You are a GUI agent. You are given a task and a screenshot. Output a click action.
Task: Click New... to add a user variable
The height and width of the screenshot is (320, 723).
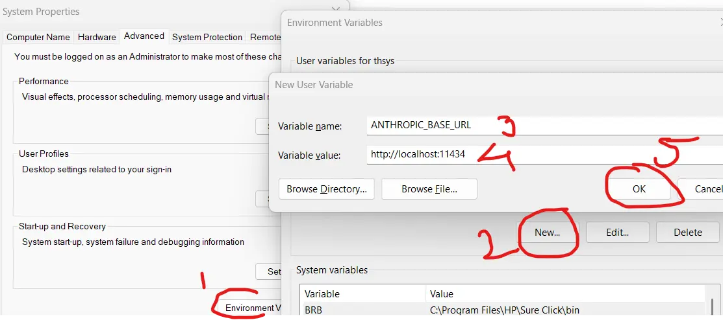(547, 232)
